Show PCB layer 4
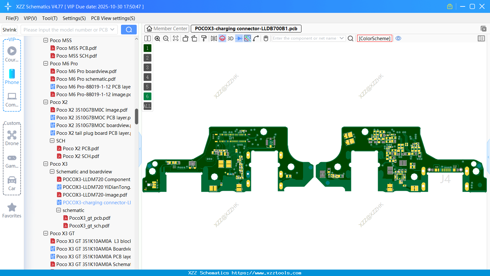490x276 pixels. [147, 77]
